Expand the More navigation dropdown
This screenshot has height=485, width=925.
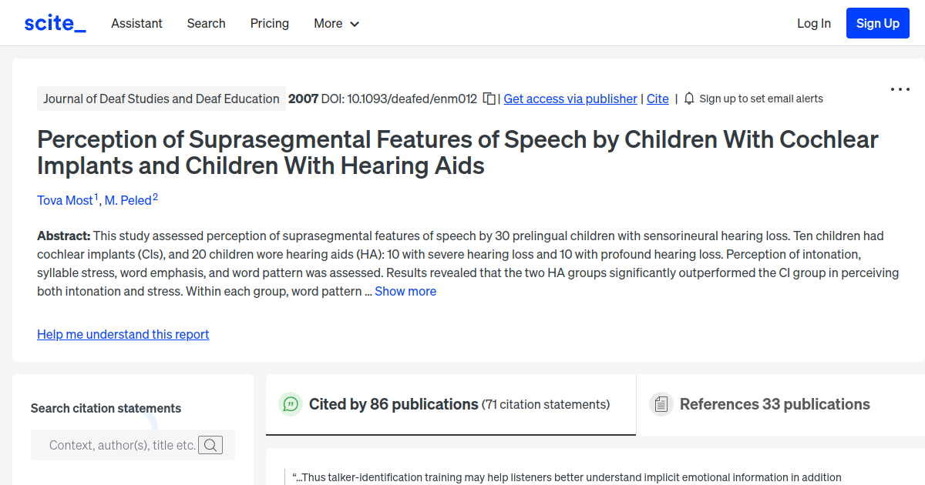point(336,23)
